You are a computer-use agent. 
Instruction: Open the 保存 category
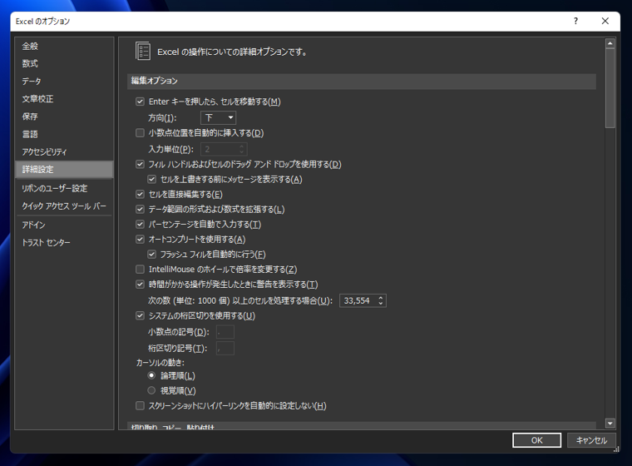(x=64, y=116)
